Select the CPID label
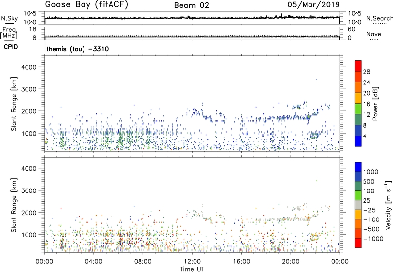 pyautogui.click(x=11, y=47)
